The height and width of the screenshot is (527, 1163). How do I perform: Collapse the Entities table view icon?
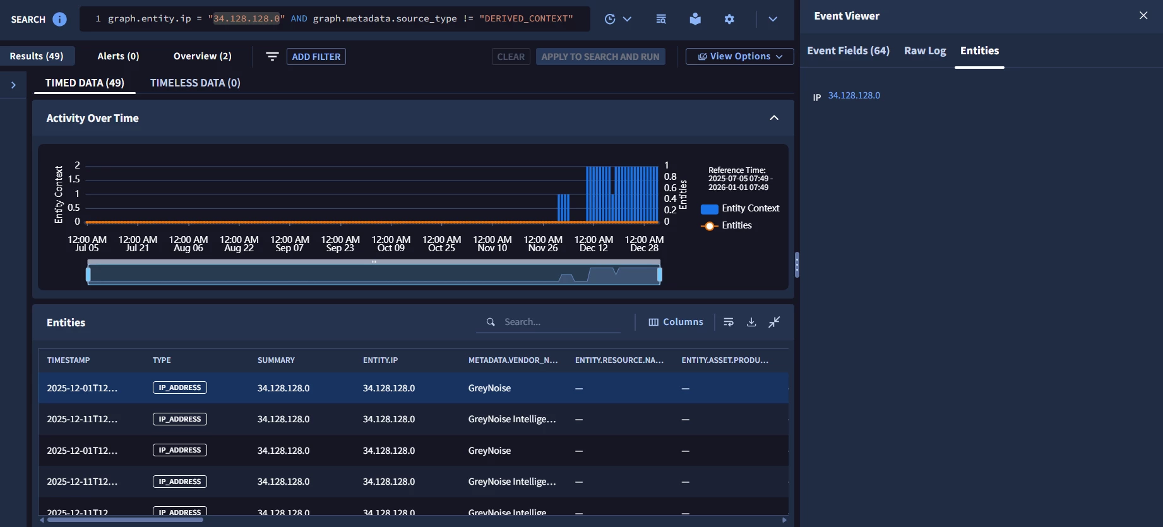(774, 322)
